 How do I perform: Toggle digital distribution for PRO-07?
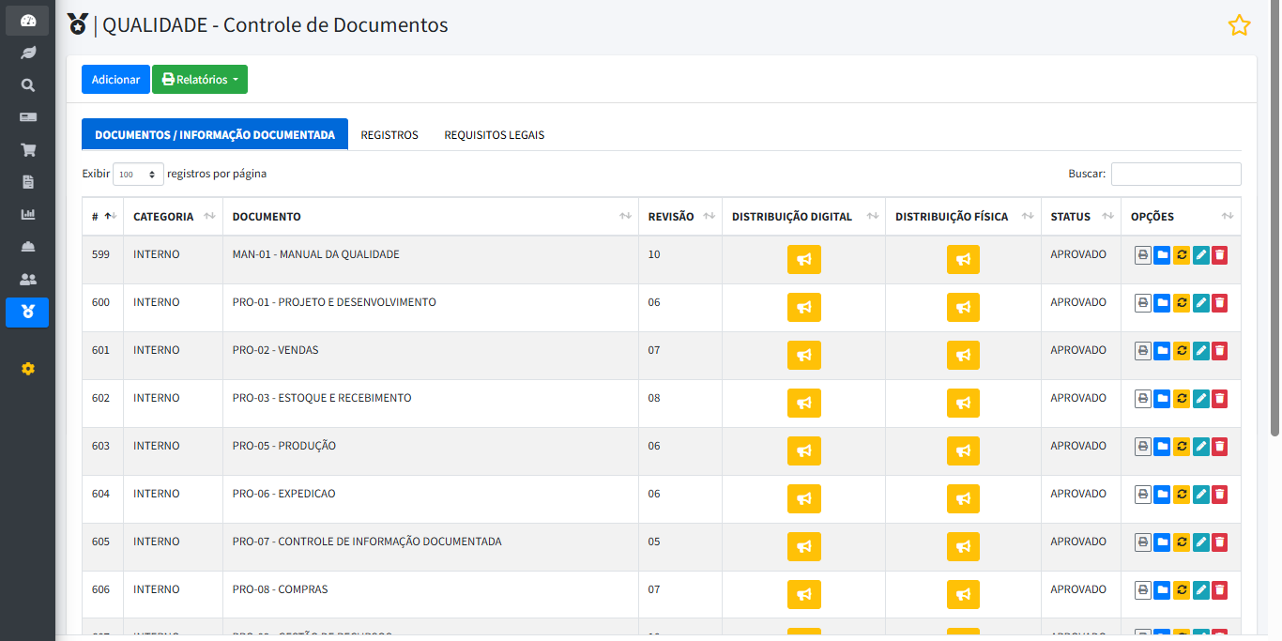tap(803, 546)
